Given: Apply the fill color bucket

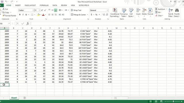Looking at the screenshot, I should pyautogui.click(x=38, y=15).
